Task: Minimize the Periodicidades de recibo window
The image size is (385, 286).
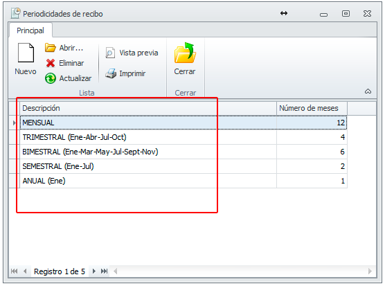Action: (x=323, y=15)
